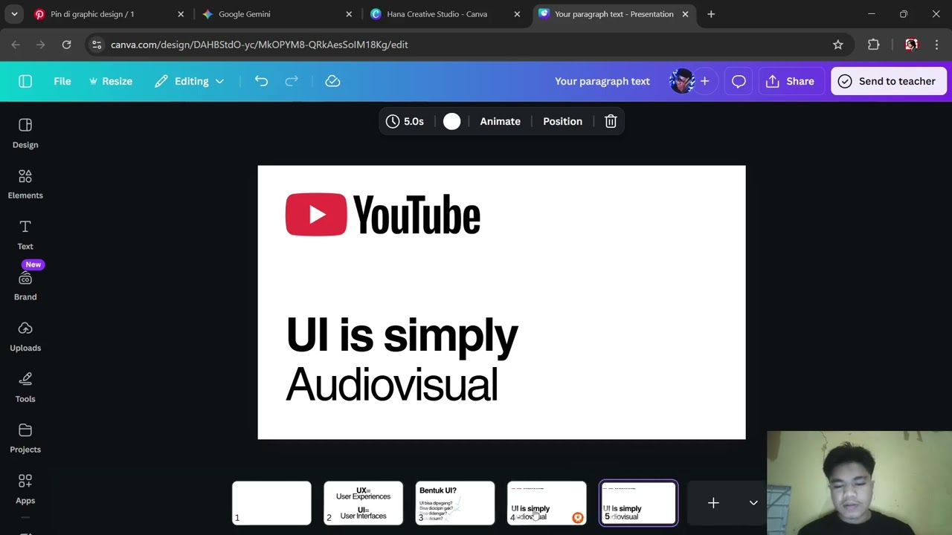Select page 2 thumbnail UX User Experiences
Image resolution: width=952 pixels, height=535 pixels.
pyautogui.click(x=363, y=503)
